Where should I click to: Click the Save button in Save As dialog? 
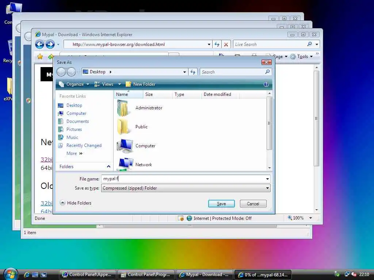point(221,203)
